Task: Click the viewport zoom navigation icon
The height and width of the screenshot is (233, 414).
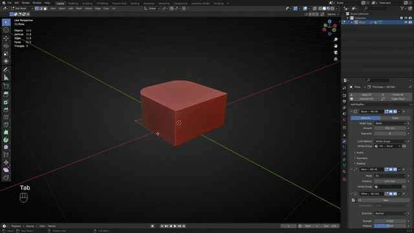Action: coord(336,39)
